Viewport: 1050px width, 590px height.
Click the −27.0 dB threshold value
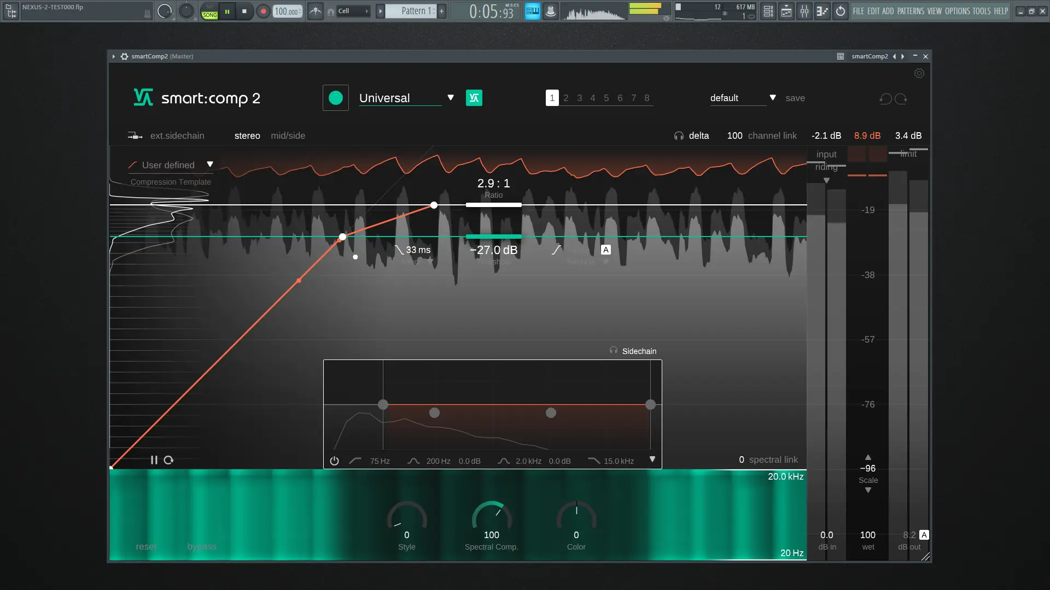pyautogui.click(x=493, y=250)
